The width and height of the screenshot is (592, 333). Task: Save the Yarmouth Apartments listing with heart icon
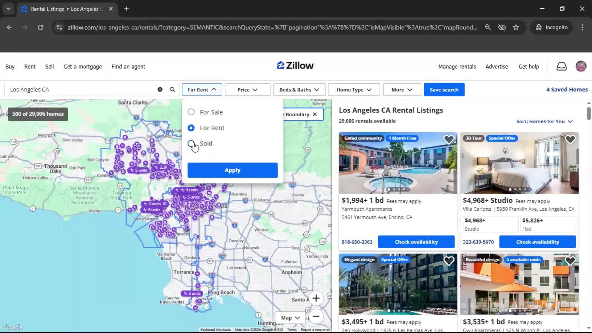(x=449, y=139)
